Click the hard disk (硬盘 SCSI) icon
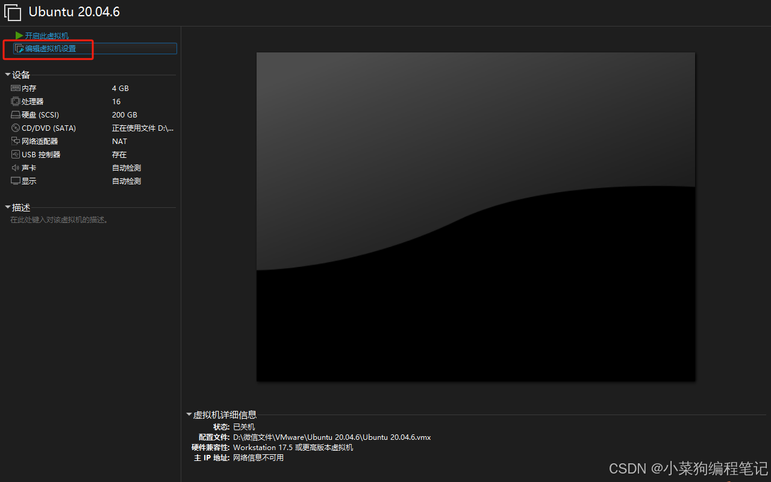Screen dimensions: 771x482 (x=16, y=114)
